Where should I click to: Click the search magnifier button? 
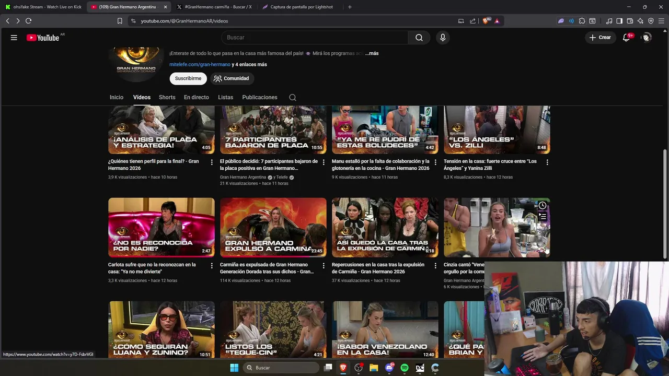pyautogui.click(x=419, y=38)
